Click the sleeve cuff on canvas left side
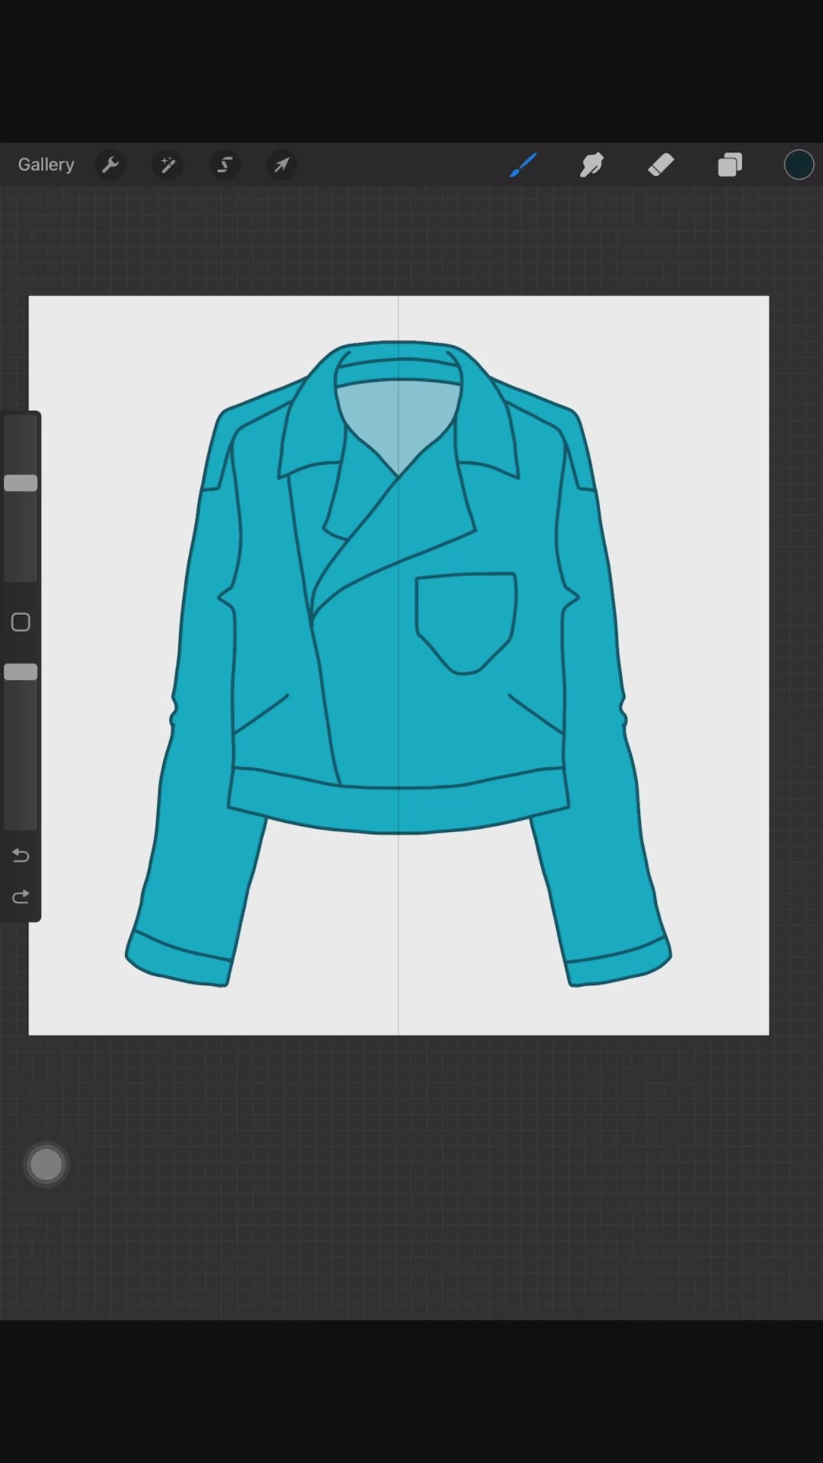 [x=179, y=962]
